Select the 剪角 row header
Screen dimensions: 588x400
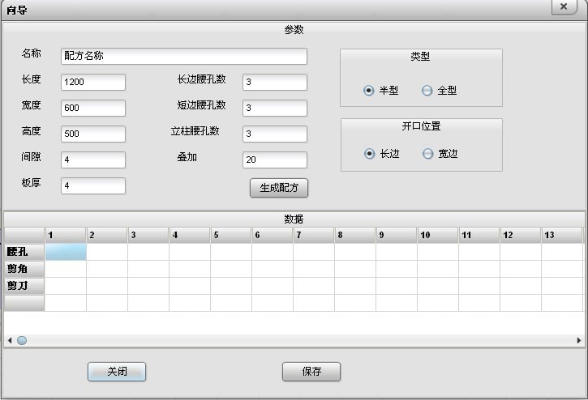click(x=24, y=269)
